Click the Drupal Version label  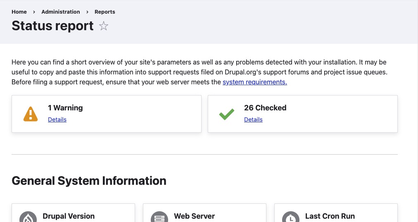[x=69, y=216]
